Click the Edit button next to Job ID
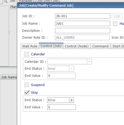This screenshot has height=125, width=124. (117, 16)
